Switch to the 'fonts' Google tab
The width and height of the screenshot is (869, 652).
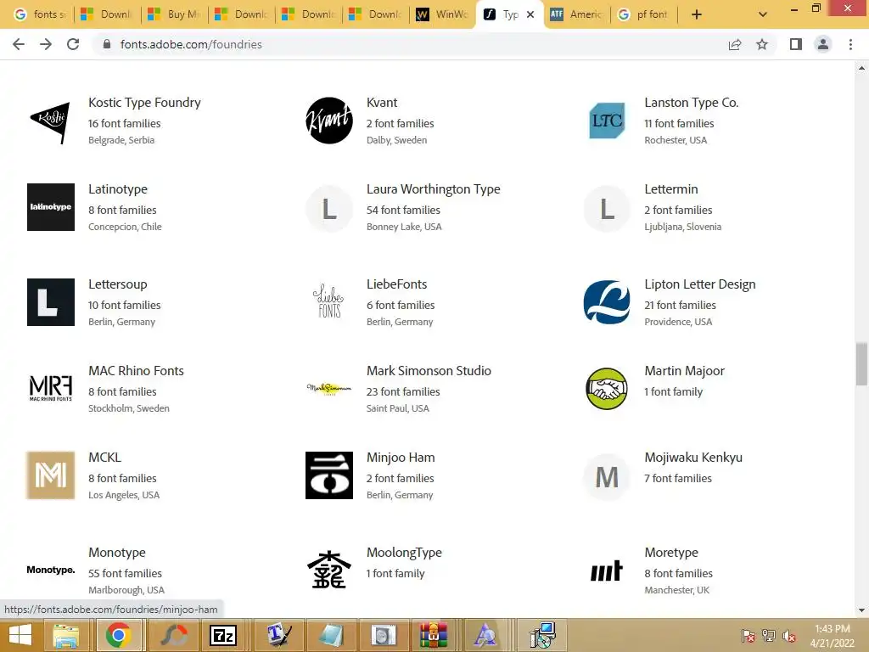point(39,14)
